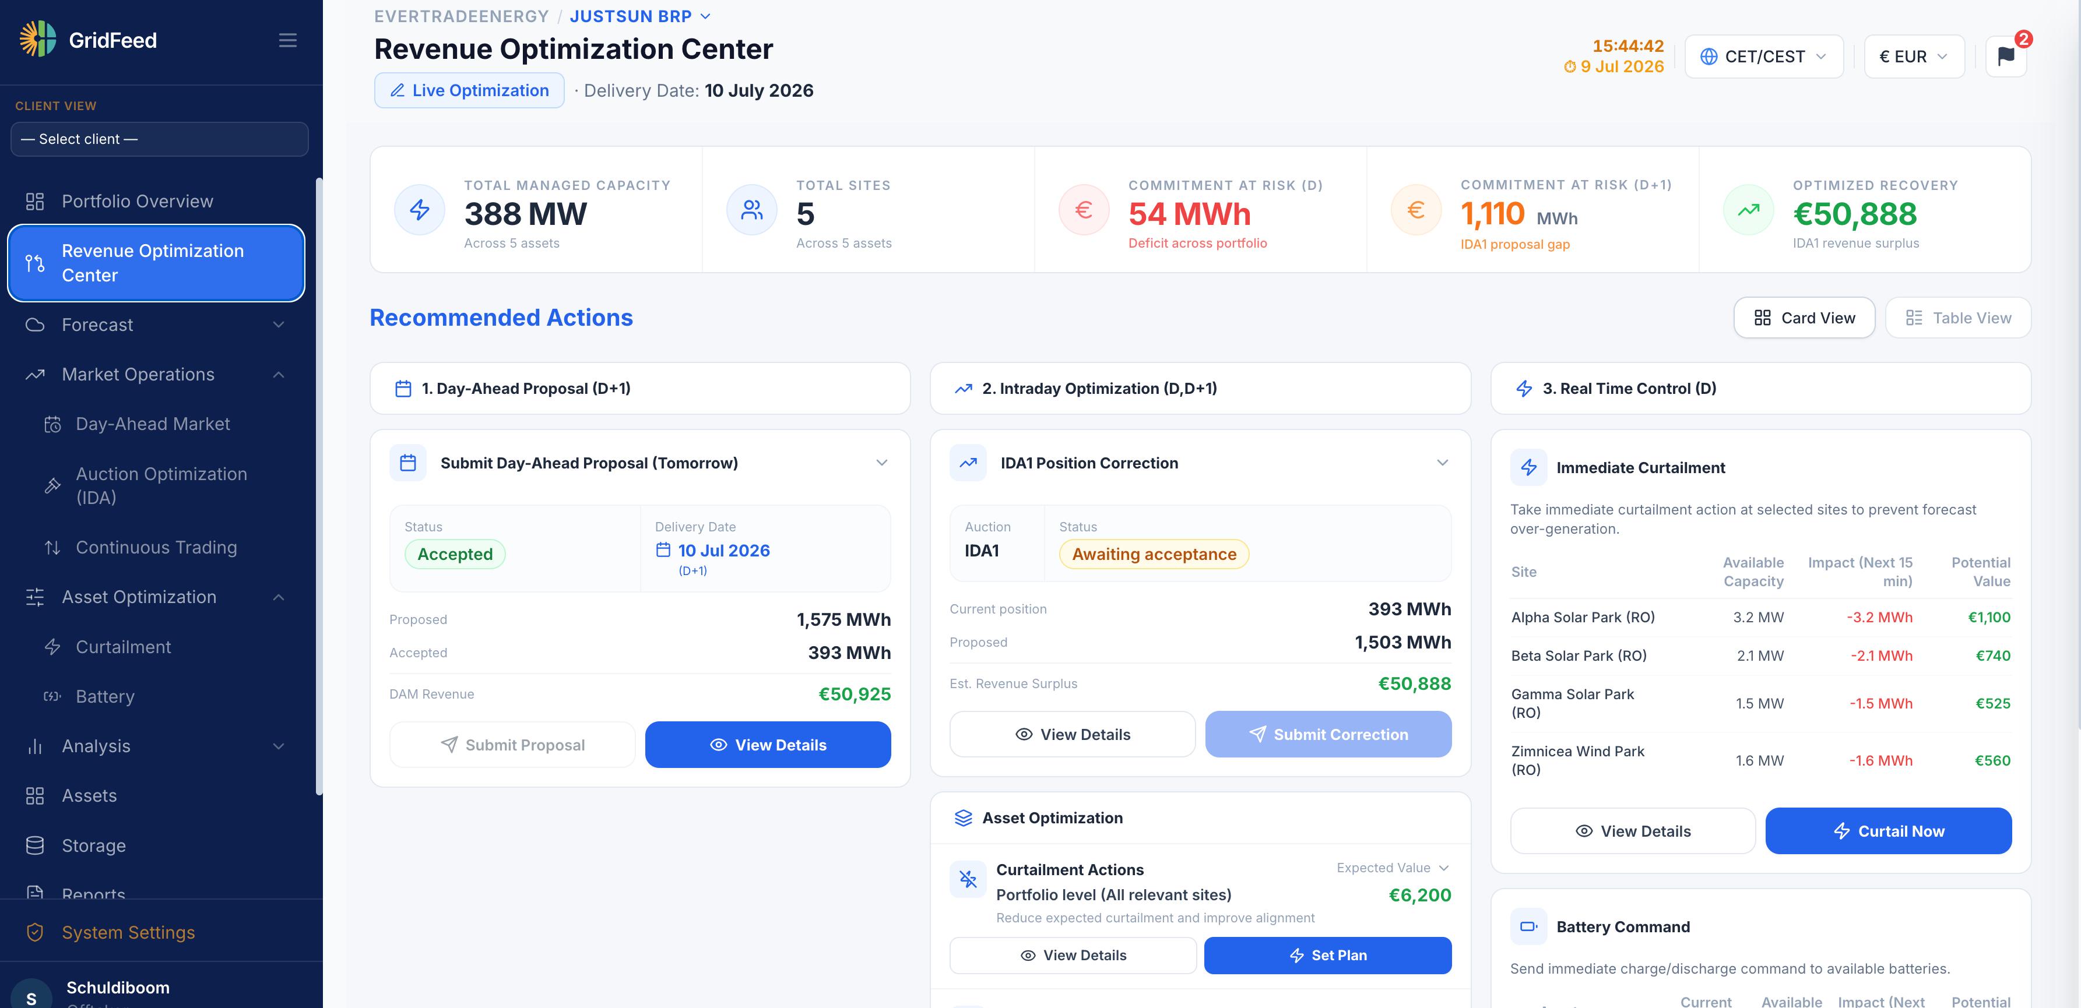
Task: Click the trend icon in Intraday Optimization header
Action: click(963, 389)
